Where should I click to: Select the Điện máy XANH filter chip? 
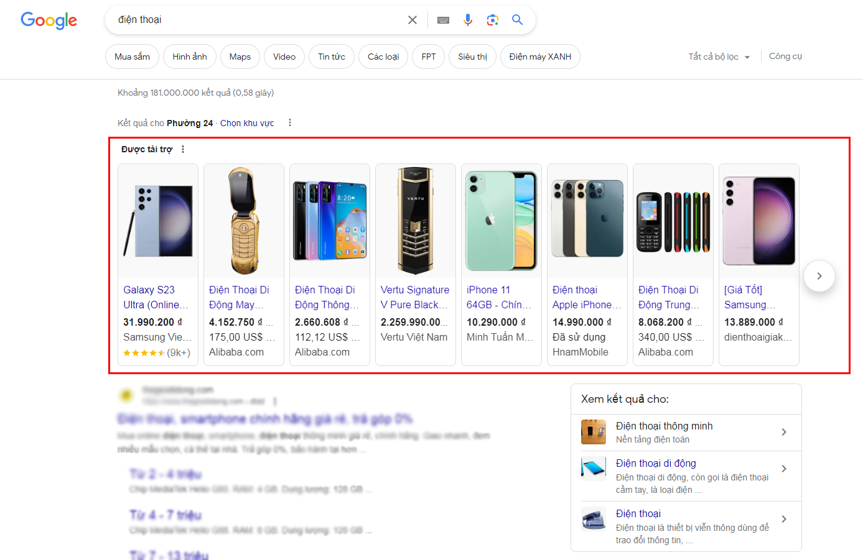pyautogui.click(x=539, y=57)
